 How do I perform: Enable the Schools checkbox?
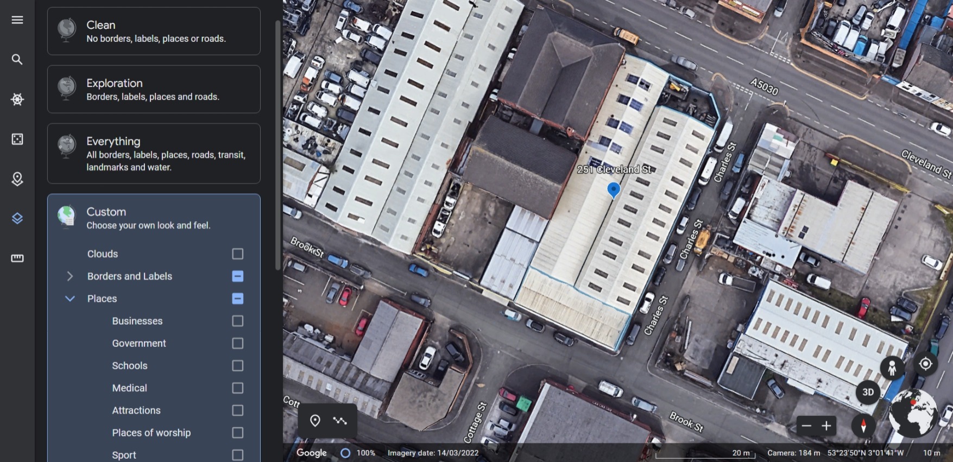[x=237, y=365]
